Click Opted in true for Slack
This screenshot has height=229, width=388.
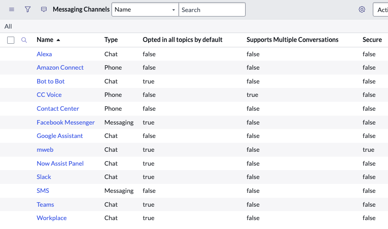coord(149,177)
